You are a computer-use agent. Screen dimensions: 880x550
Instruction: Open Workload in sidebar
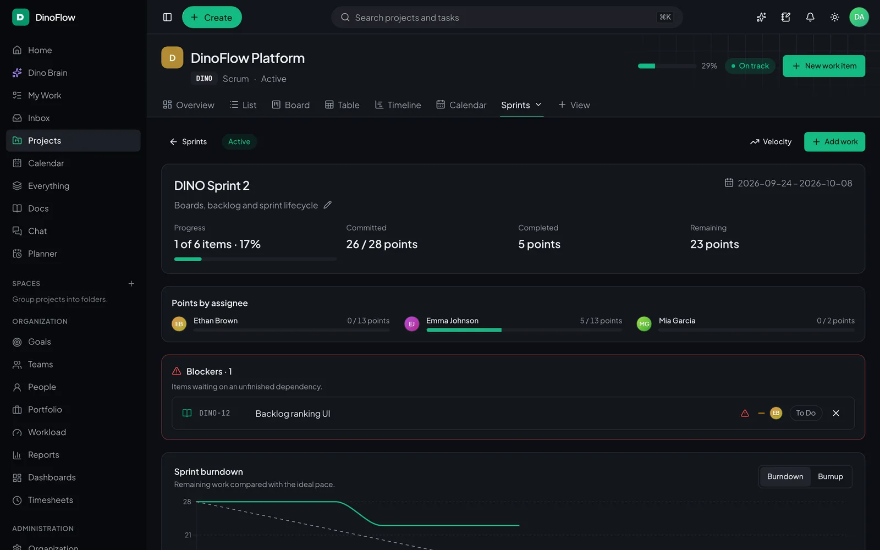point(73,432)
